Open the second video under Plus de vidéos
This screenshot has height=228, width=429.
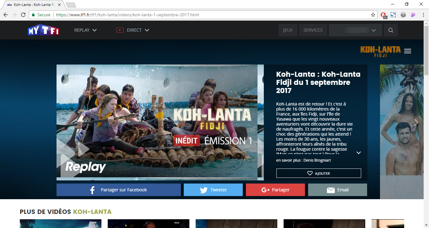[149, 224]
